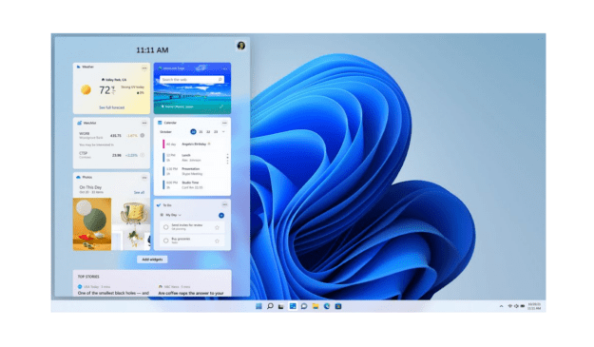Open taskbar Search magnifier icon
Viewport: 594px width, 347px height.
tap(270, 306)
